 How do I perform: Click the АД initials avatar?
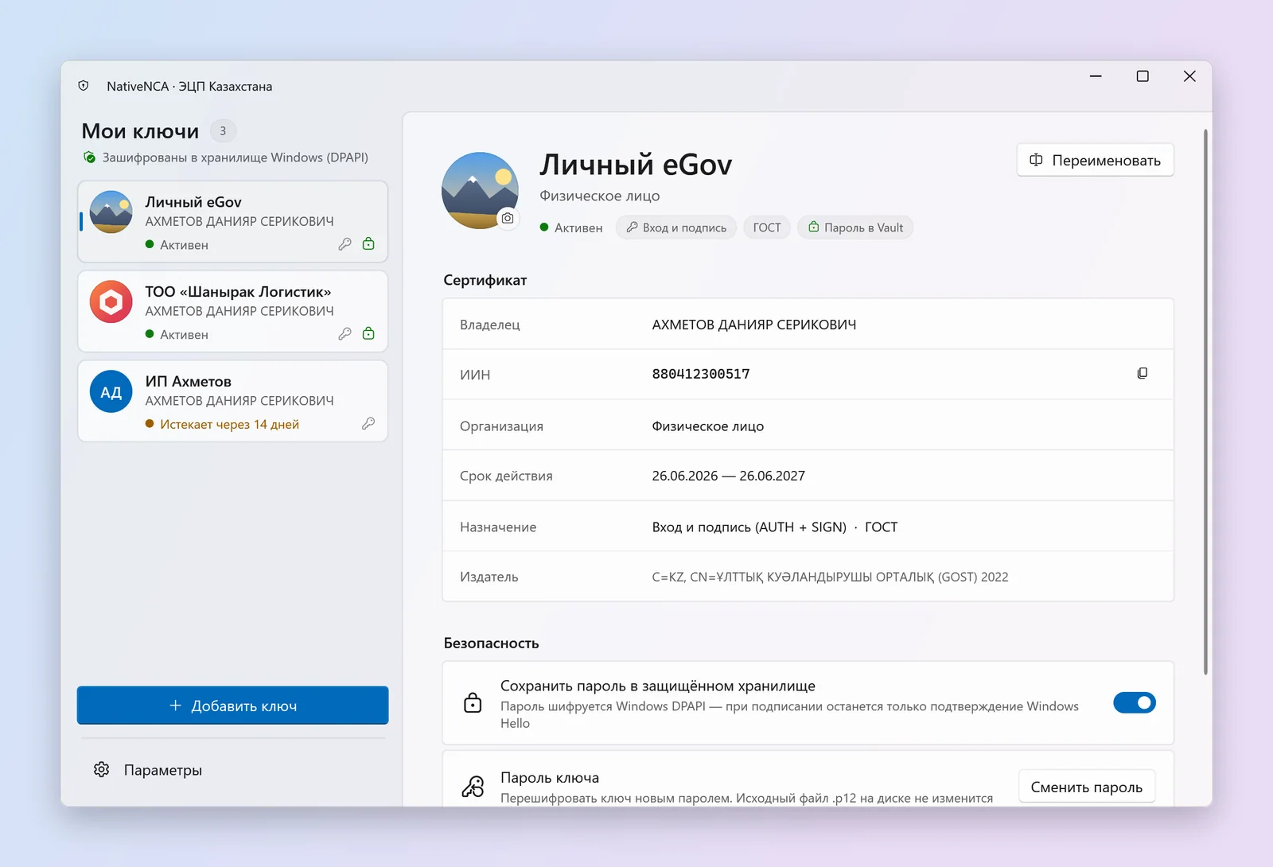[x=111, y=391]
